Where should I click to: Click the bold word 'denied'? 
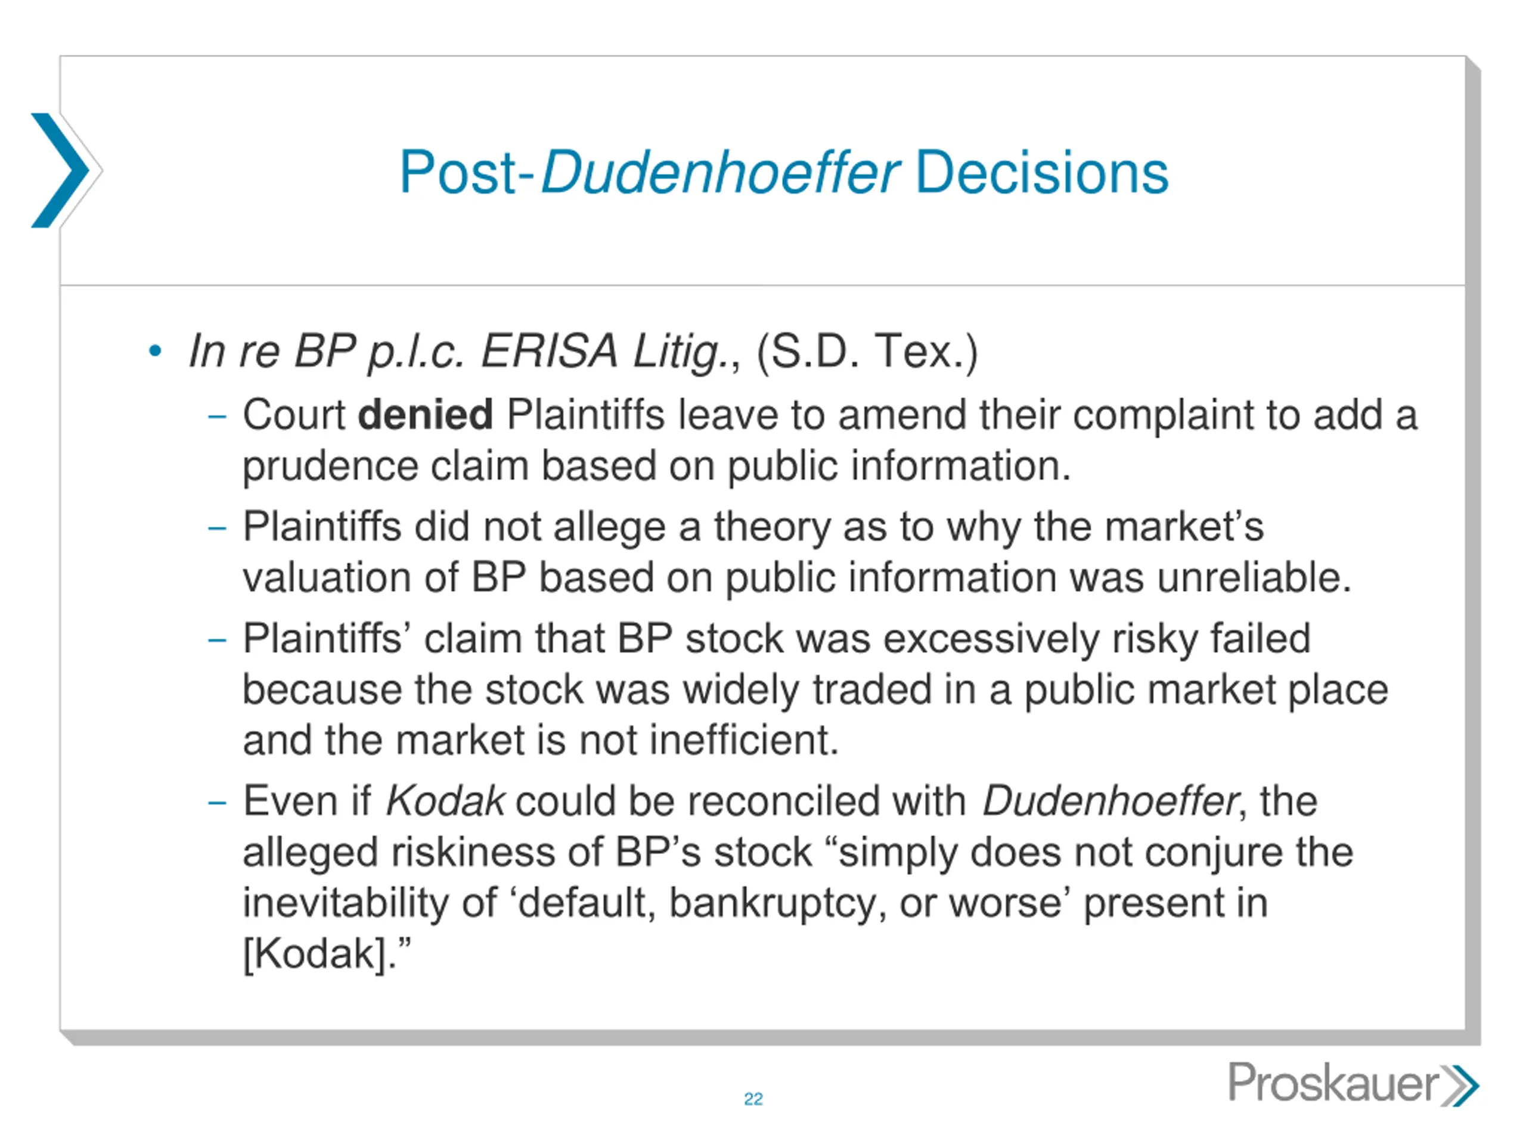426,415
